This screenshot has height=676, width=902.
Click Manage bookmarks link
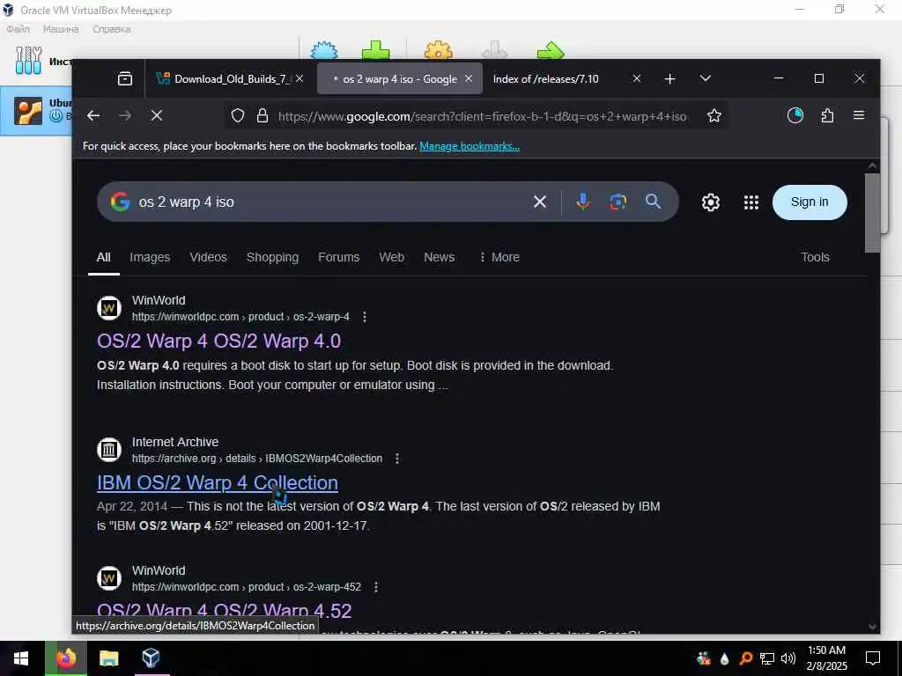[x=469, y=146]
